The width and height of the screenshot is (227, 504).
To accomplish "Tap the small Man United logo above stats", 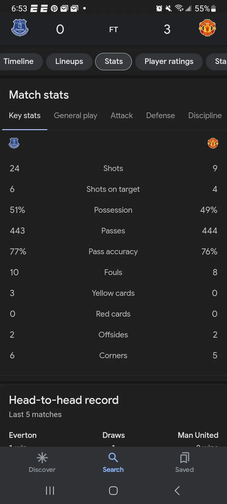I will click(x=213, y=143).
